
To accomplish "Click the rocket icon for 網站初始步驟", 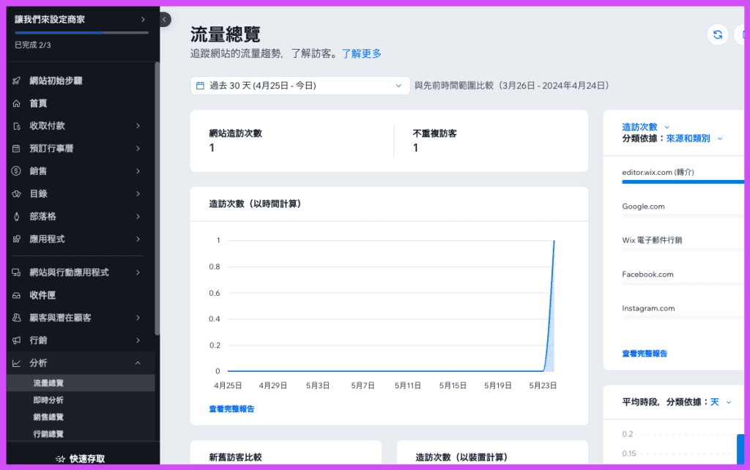I will (x=16, y=81).
